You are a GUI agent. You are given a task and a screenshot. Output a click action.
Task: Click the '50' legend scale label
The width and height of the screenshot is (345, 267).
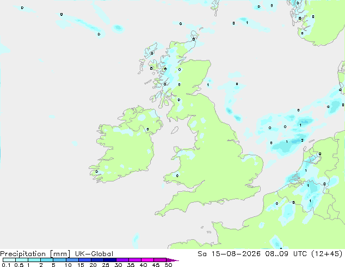click(x=168, y=265)
